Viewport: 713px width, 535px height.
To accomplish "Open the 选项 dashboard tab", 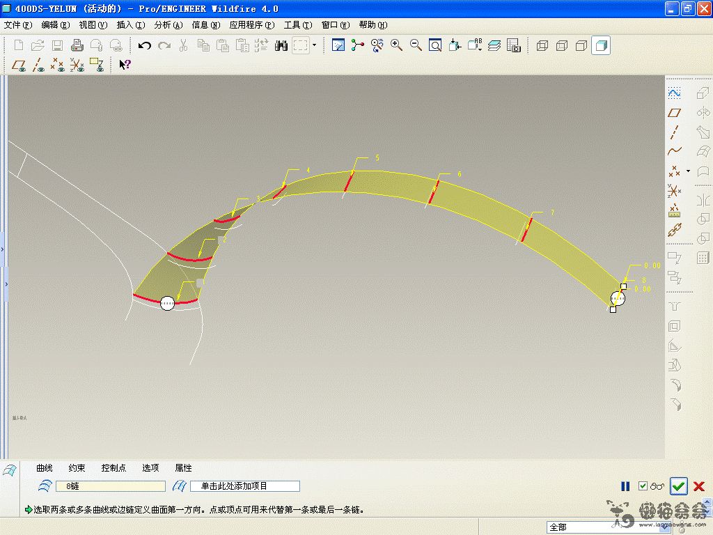I will 150,468.
